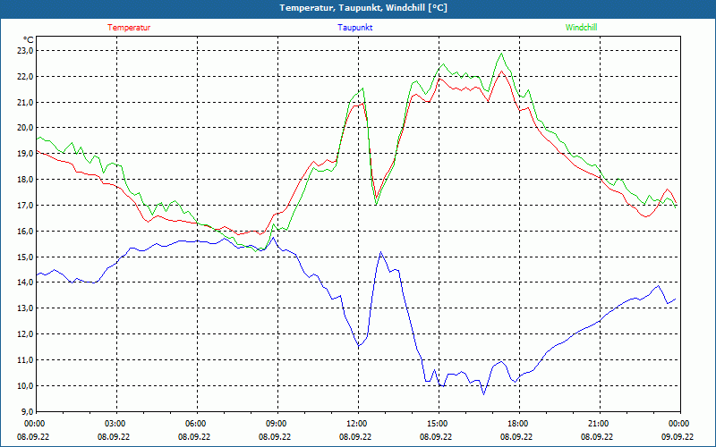This screenshot has height=447, width=716.
Task: Click the 9,0 y-axis value
Action: pyautogui.click(x=27, y=411)
